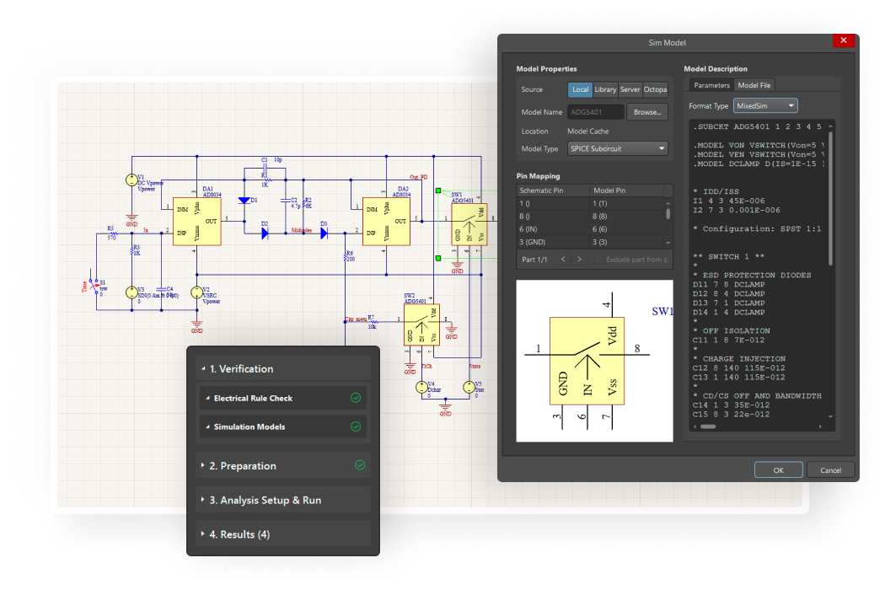
Task: Click the green check beside Electrical Rule Check
Action: pyautogui.click(x=357, y=397)
